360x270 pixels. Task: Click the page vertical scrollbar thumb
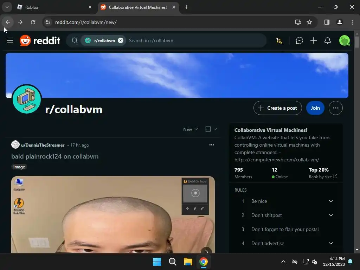(357, 42)
